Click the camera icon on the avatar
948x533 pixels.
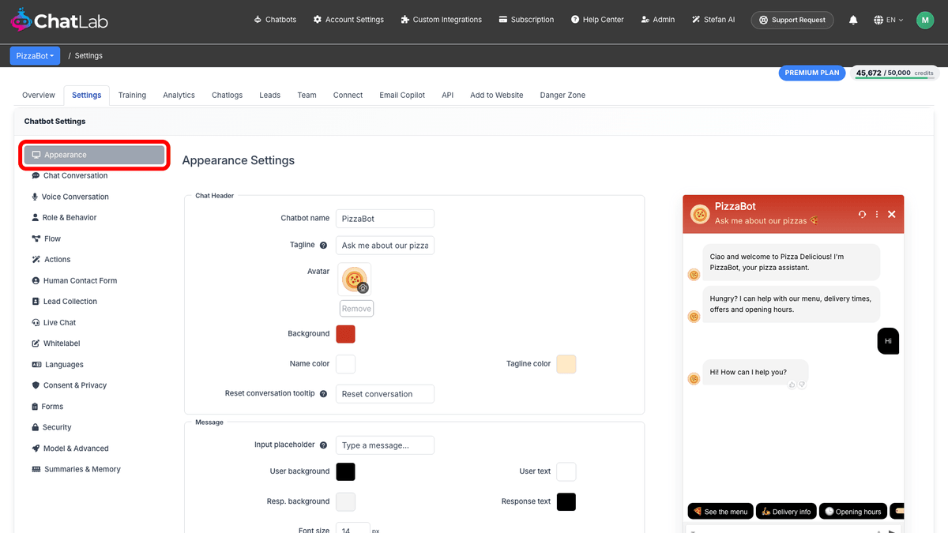(x=363, y=288)
